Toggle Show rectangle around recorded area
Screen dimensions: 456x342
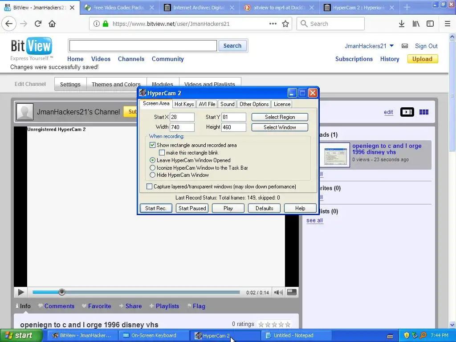click(x=152, y=145)
